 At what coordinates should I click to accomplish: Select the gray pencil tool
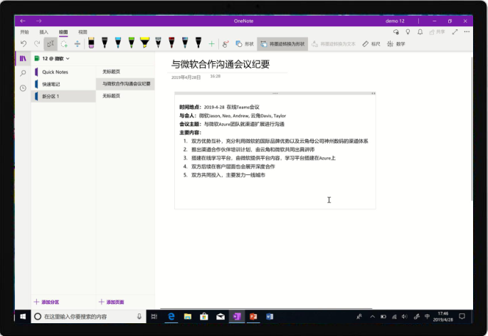159,43
